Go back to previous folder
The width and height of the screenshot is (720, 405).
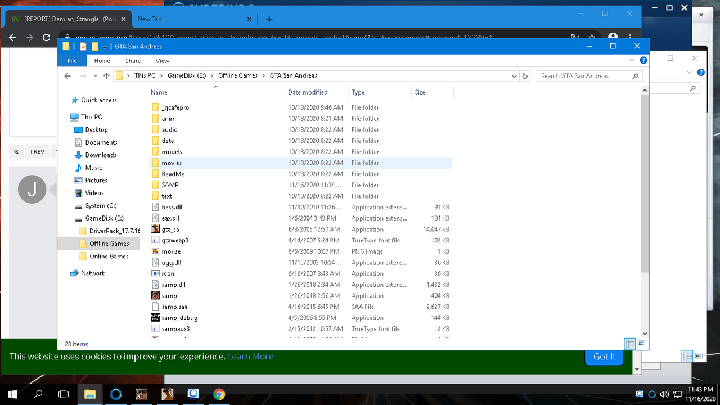point(67,76)
